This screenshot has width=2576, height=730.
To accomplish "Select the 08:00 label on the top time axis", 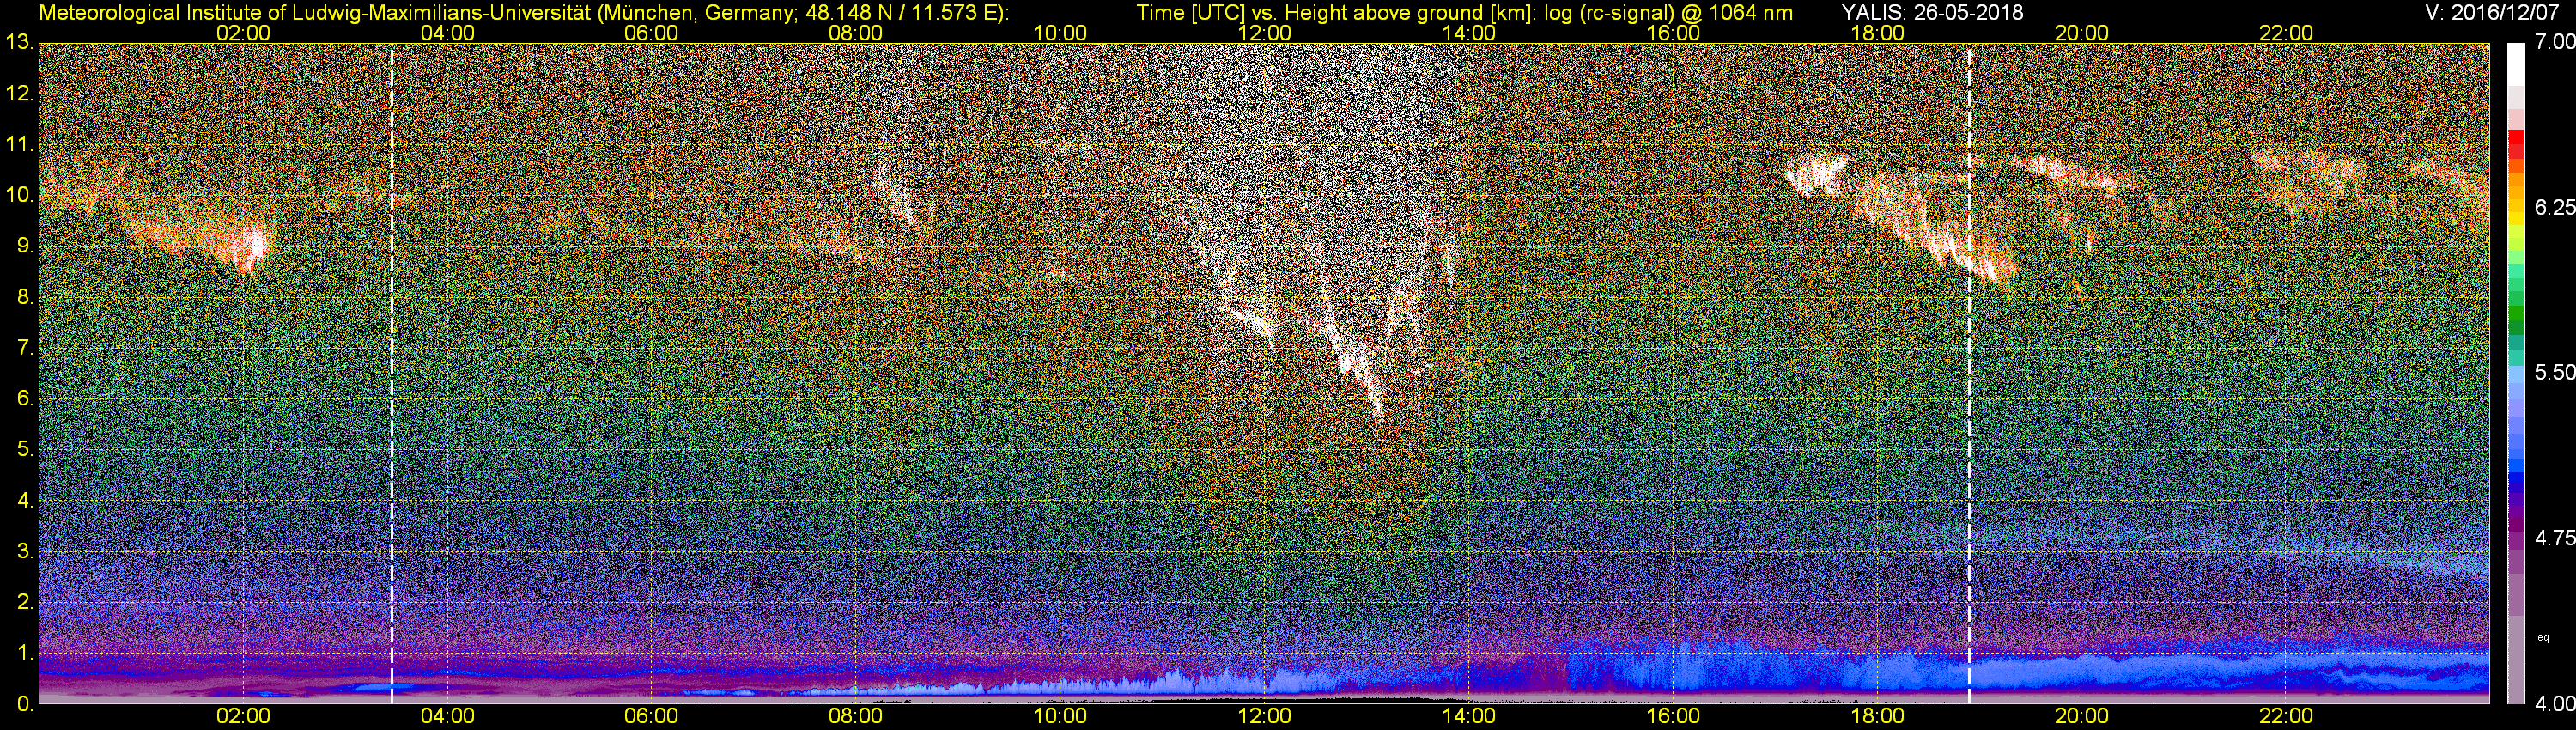I will point(856,33).
